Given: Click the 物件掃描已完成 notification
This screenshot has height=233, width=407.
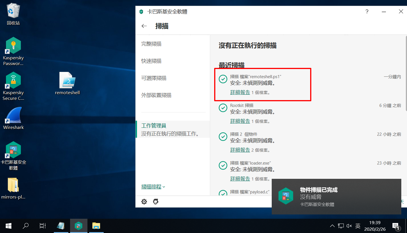Looking at the screenshot, I should coord(336,196).
